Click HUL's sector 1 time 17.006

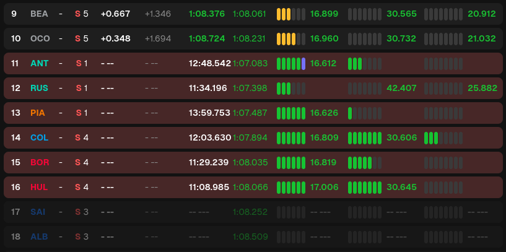[324, 187]
